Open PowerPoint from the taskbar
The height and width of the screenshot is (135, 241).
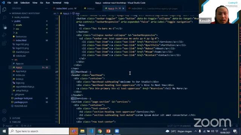(108, 131)
